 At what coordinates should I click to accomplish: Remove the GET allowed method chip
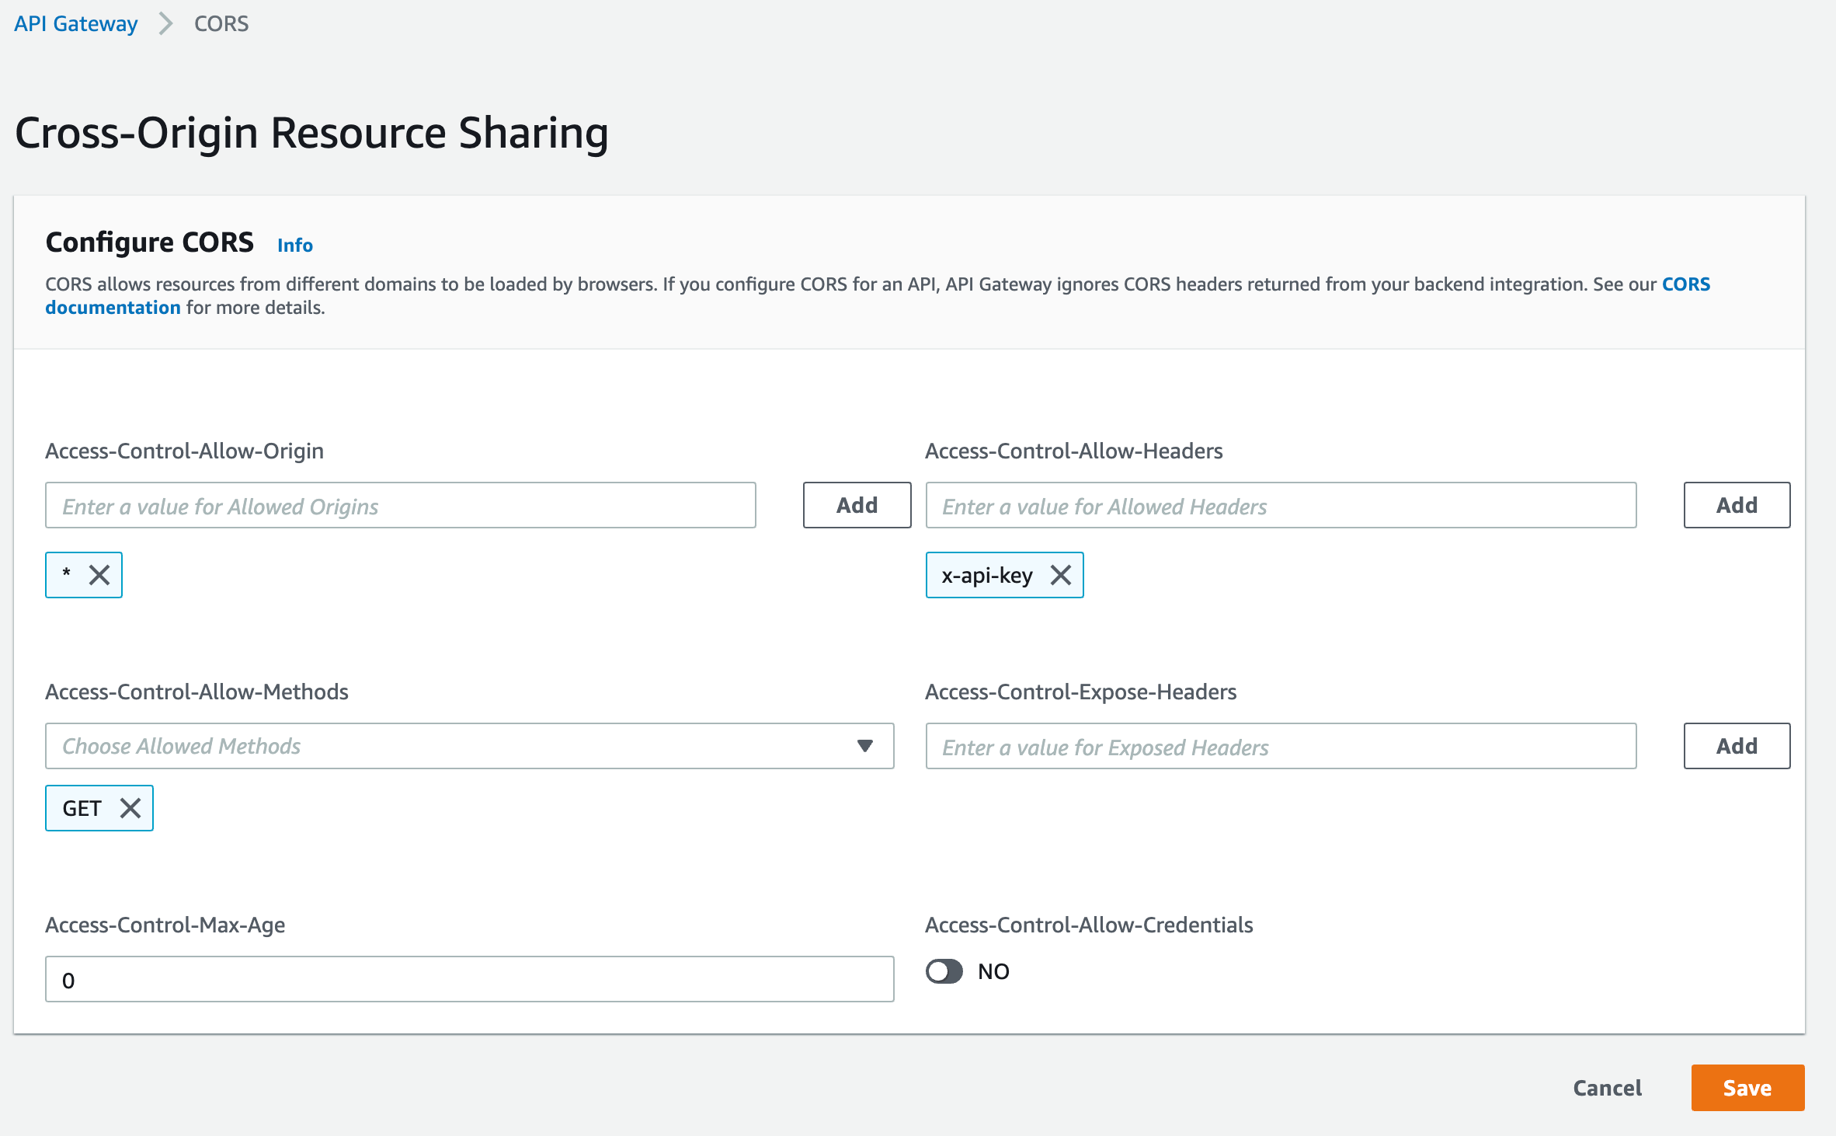[x=129, y=808]
